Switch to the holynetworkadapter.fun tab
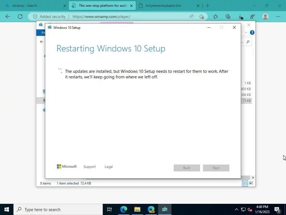The image size is (286, 215). 163,6
